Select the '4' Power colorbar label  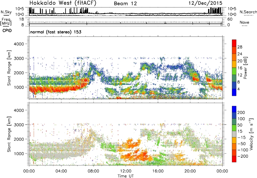[x=238, y=89]
